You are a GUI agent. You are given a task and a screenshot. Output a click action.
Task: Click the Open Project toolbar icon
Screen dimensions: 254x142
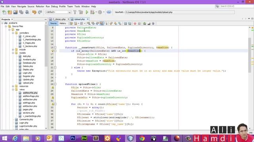pos(15,12)
